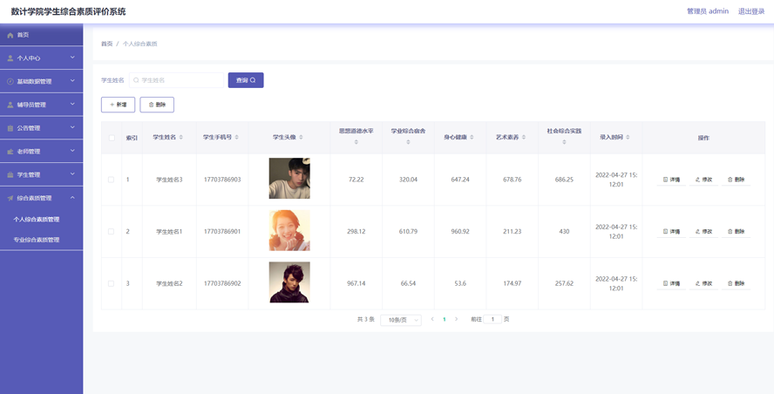Screen dimensions: 774x394
Task: Open 个人综合素质管理 submenu item
Action: (x=37, y=220)
